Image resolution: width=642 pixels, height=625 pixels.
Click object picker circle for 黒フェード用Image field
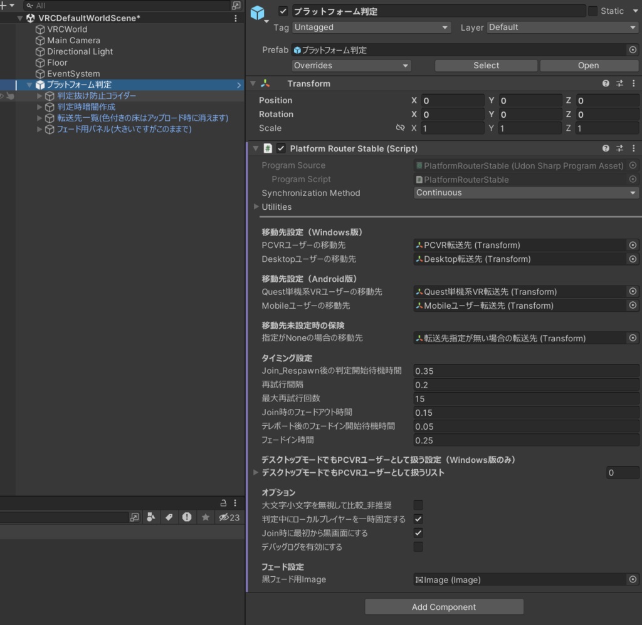[633, 579]
